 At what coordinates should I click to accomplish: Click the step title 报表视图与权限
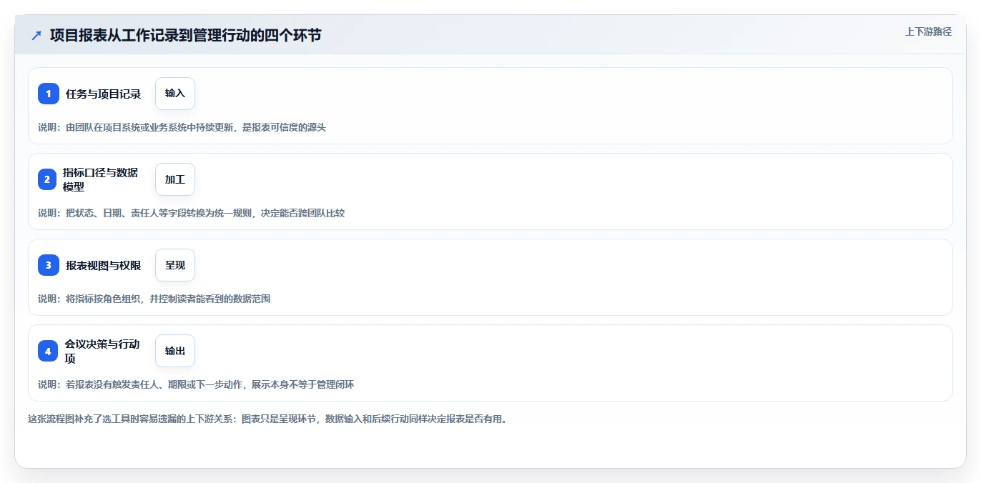[x=104, y=265]
